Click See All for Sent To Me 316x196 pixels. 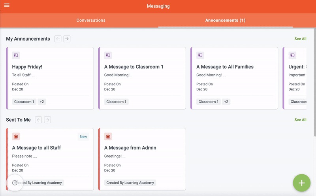300,120
